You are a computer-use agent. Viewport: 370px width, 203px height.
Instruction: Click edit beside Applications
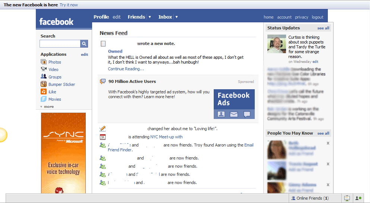[84, 54]
